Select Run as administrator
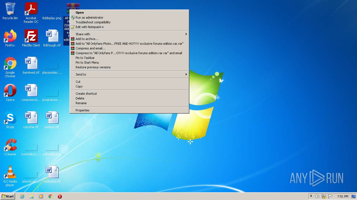 point(129,17)
